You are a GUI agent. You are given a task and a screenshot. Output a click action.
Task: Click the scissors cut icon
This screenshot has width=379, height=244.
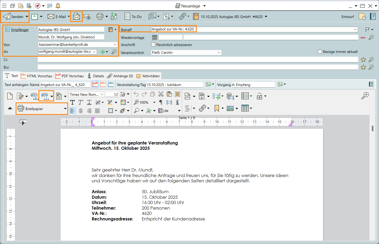point(161,94)
